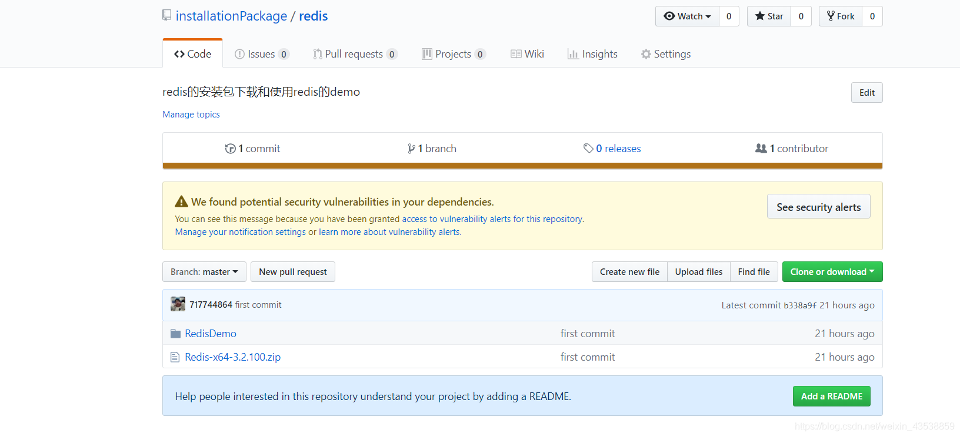Expand the Clone or download dropdown
Viewport: 960px width, 437px height.
coord(832,272)
